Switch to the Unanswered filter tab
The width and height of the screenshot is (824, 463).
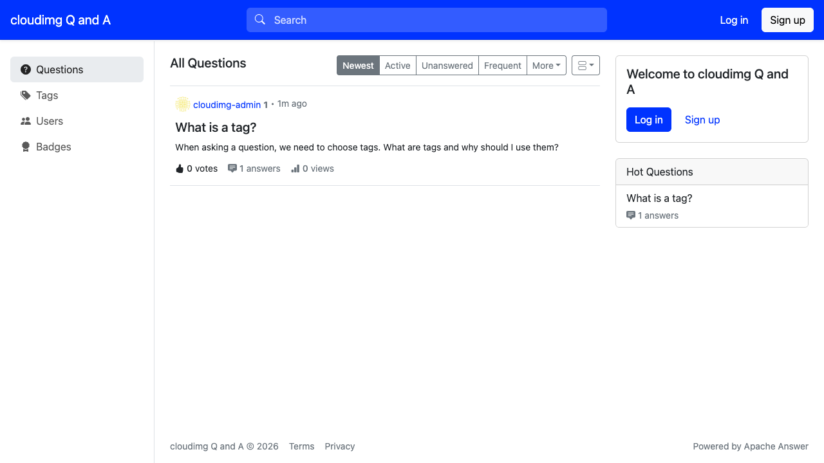click(x=447, y=66)
